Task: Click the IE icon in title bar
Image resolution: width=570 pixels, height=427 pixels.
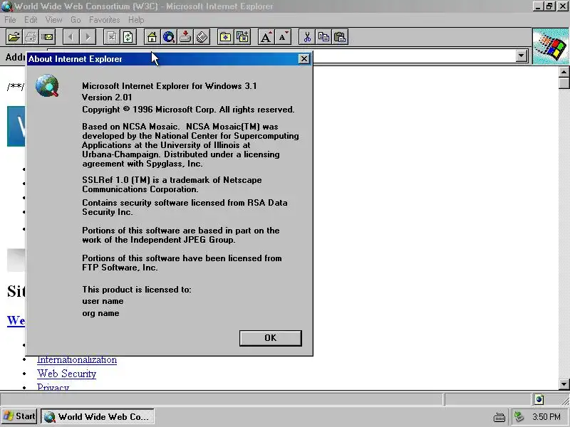Action: point(6,6)
